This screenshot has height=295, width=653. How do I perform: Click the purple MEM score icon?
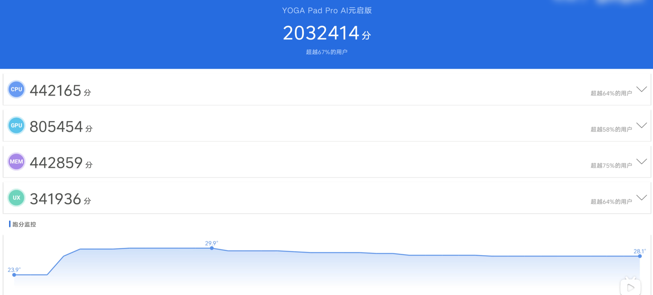(x=16, y=161)
